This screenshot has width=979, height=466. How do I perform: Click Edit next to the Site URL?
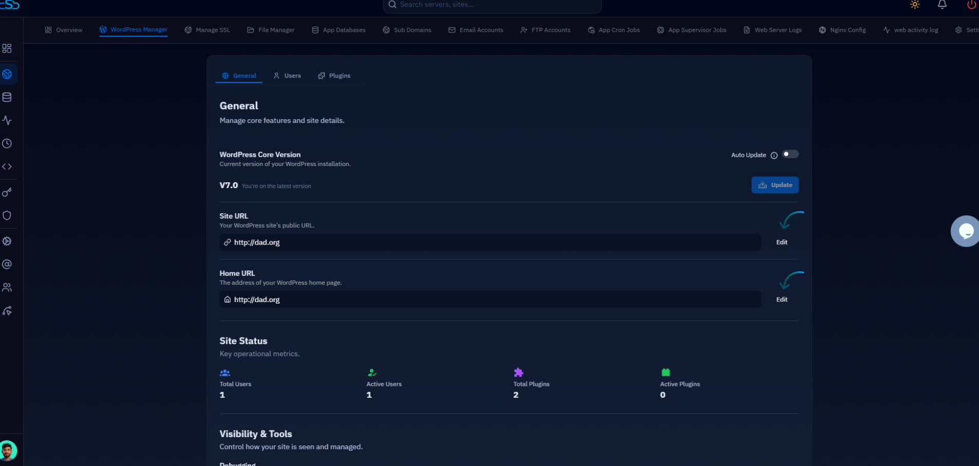pyautogui.click(x=782, y=242)
